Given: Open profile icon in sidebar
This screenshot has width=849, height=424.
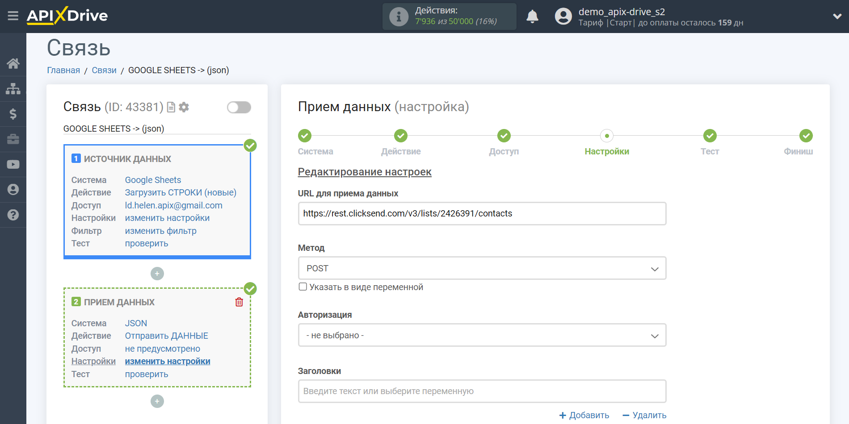Looking at the screenshot, I should 13,190.
